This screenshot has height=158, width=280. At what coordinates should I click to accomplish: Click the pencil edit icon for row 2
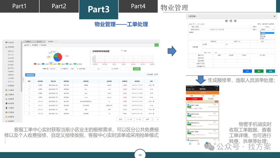click(151, 89)
